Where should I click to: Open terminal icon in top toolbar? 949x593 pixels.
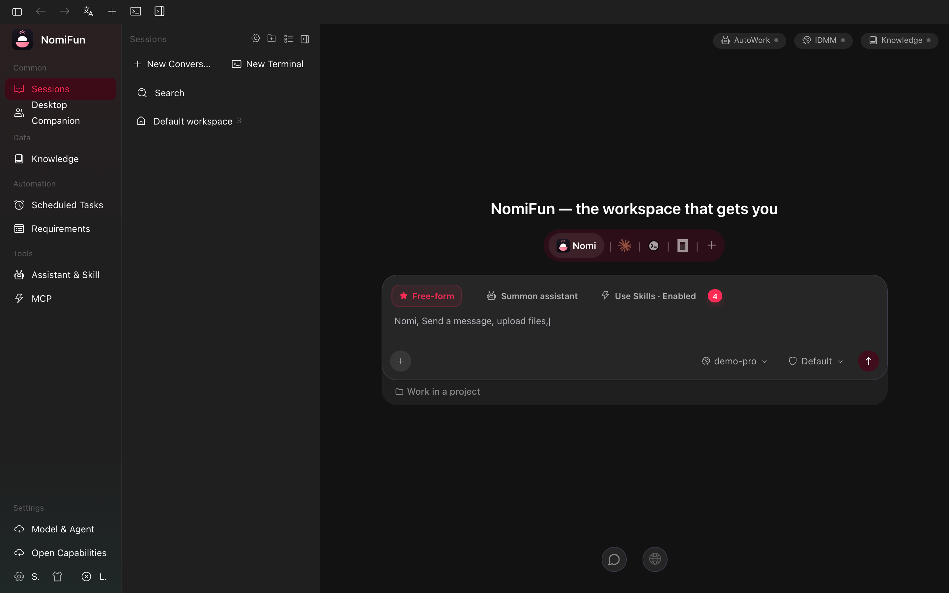tap(136, 12)
